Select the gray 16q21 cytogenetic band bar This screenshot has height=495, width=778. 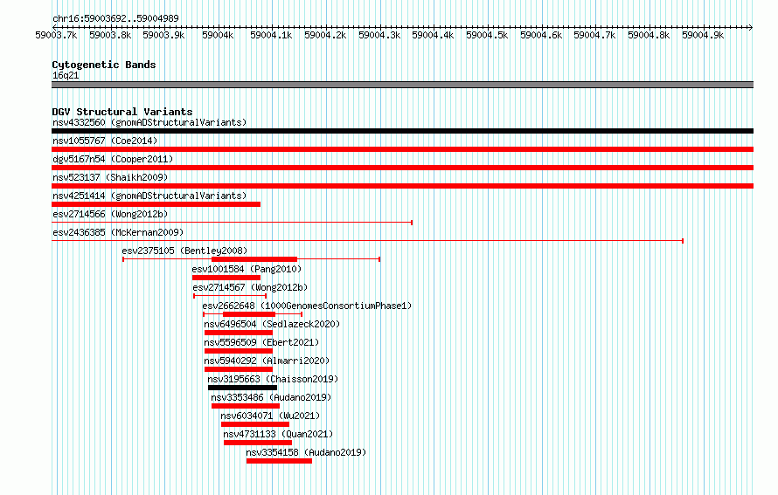click(x=402, y=85)
